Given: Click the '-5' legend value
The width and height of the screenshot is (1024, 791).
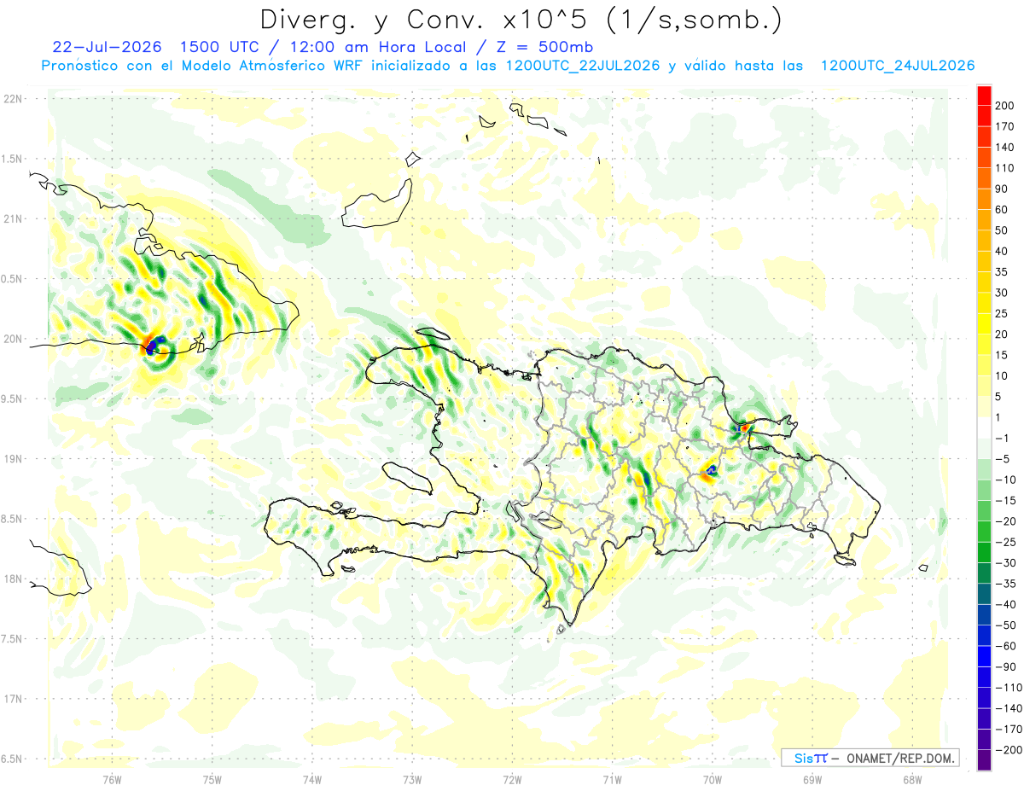Looking at the screenshot, I should [1004, 459].
